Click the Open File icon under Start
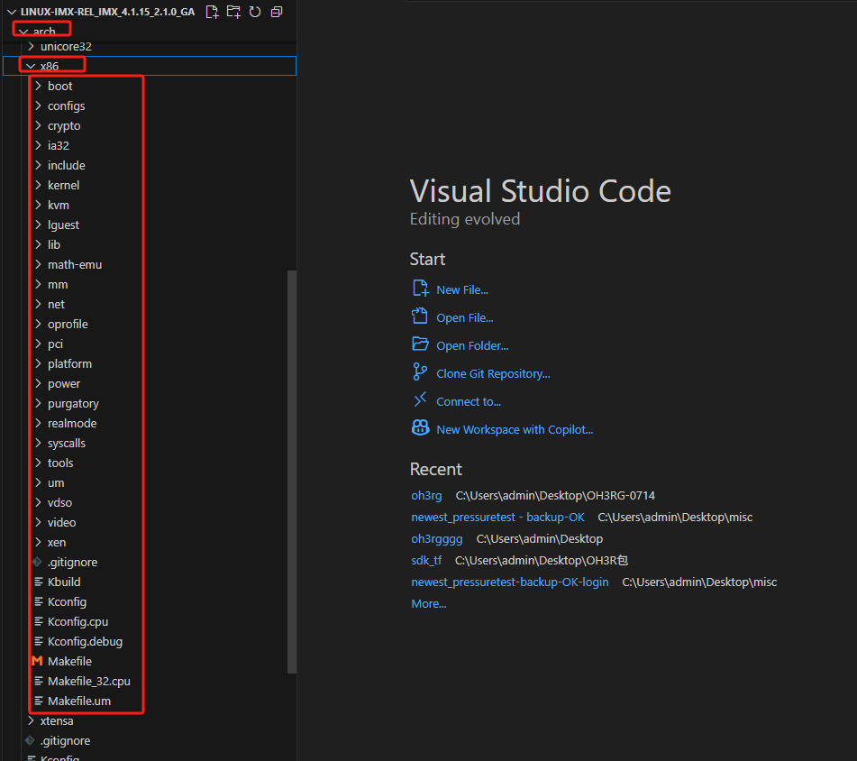Viewport: 857px width, 761px height. 420,316
